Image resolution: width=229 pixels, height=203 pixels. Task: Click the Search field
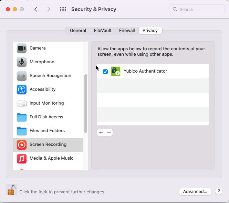pos(197,9)
